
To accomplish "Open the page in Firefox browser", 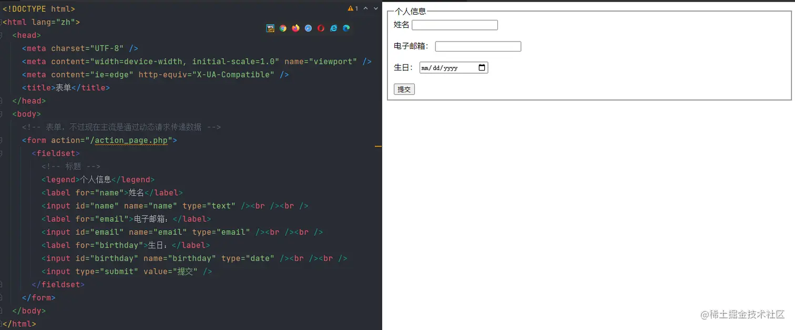I will 295,28.
